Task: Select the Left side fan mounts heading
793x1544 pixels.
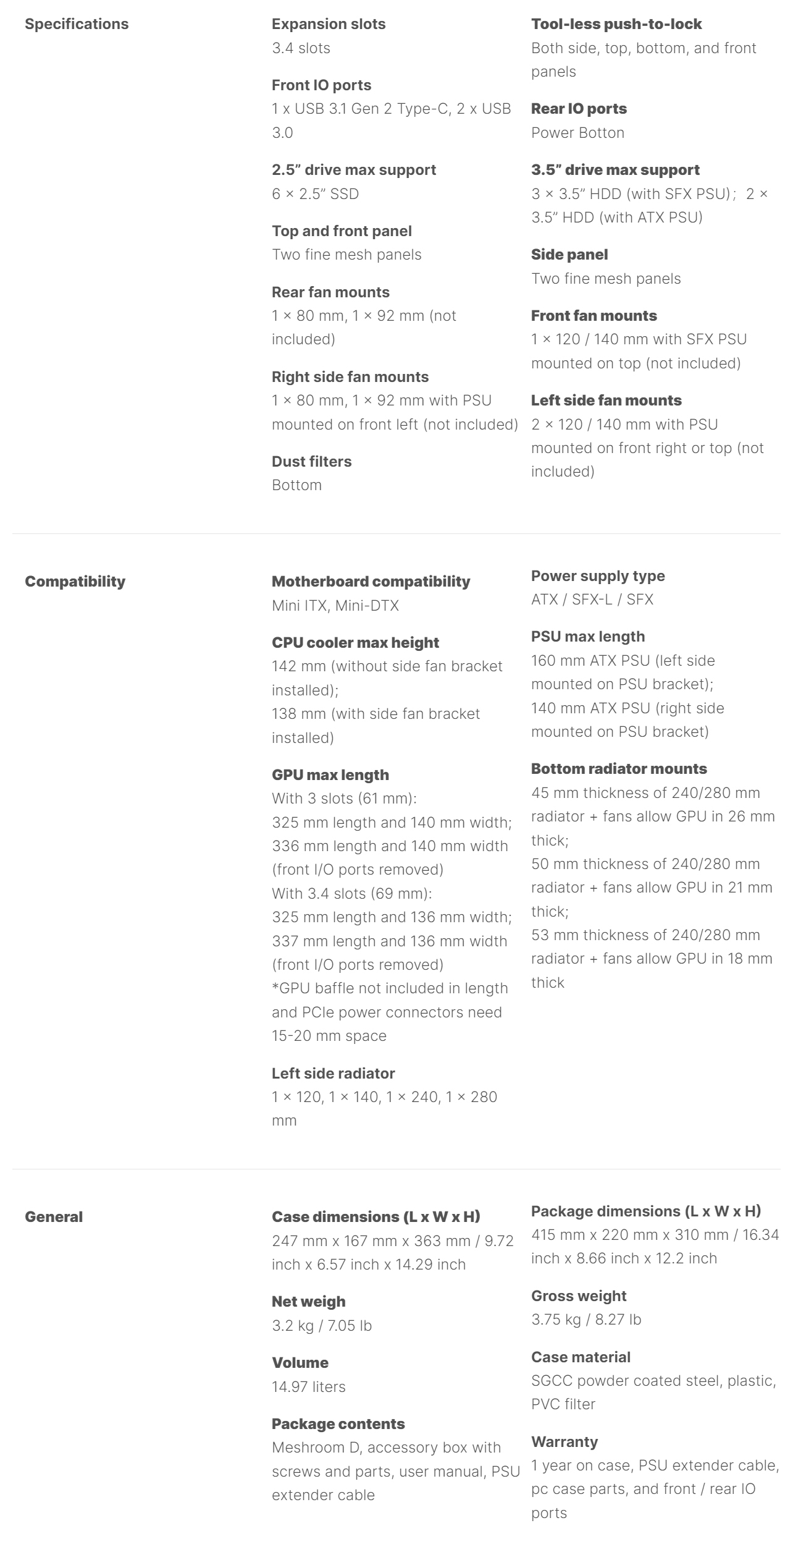Action: (606, 400)
